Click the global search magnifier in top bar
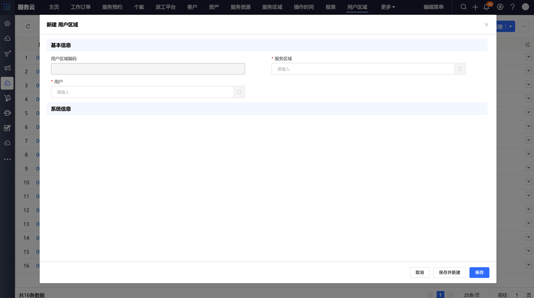 pos(464,7)
